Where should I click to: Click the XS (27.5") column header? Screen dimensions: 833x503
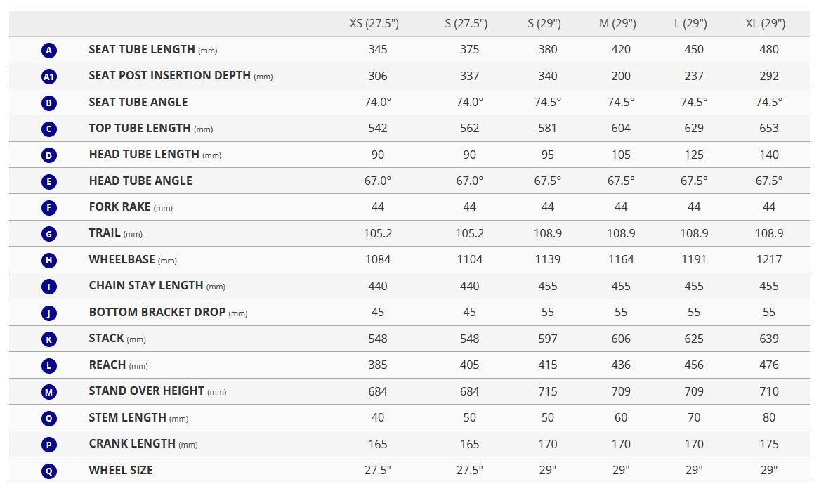pyautogui.click(x=374, y=24)
